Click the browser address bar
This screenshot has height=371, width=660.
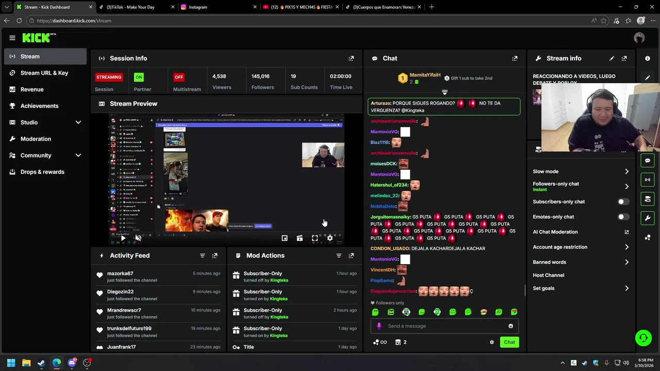point(309,21)
